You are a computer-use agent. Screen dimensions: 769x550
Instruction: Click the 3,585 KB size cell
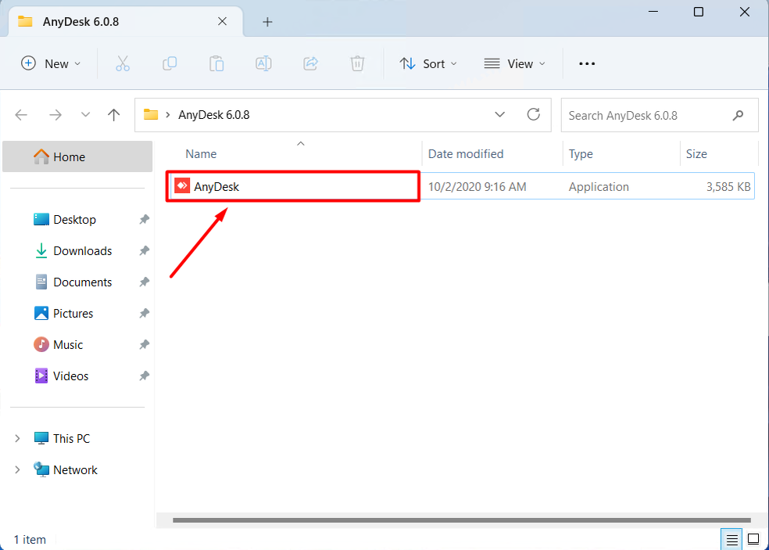[x=728, y=187]
